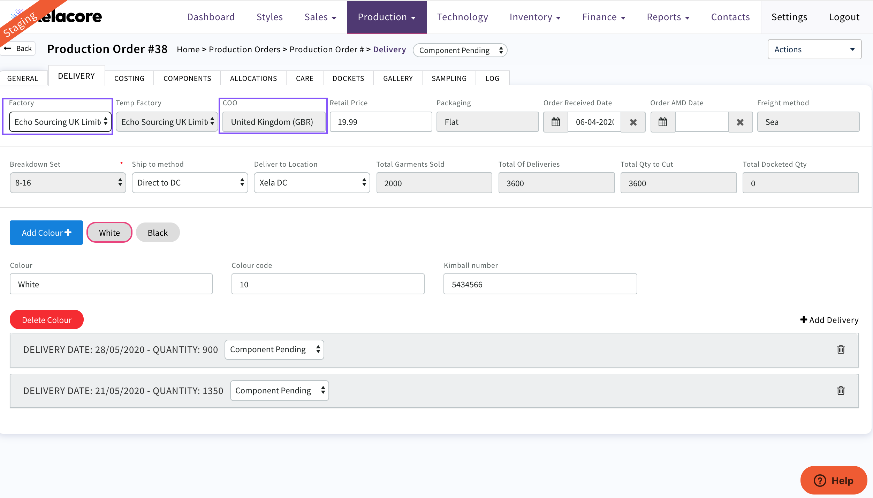This screenshot has height=498, width=873.
Task: Open the Order Received Date calendar picker
Action: click(x=556, y=122)
